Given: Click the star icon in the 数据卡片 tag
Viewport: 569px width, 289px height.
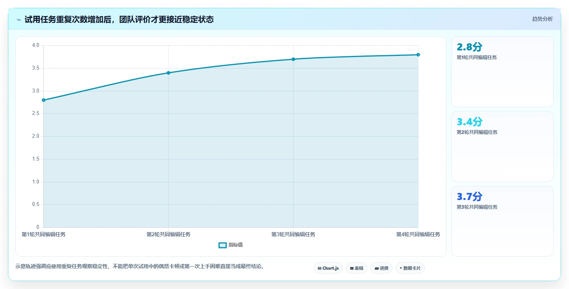Looking at the screenshot, I should [401, 268].
